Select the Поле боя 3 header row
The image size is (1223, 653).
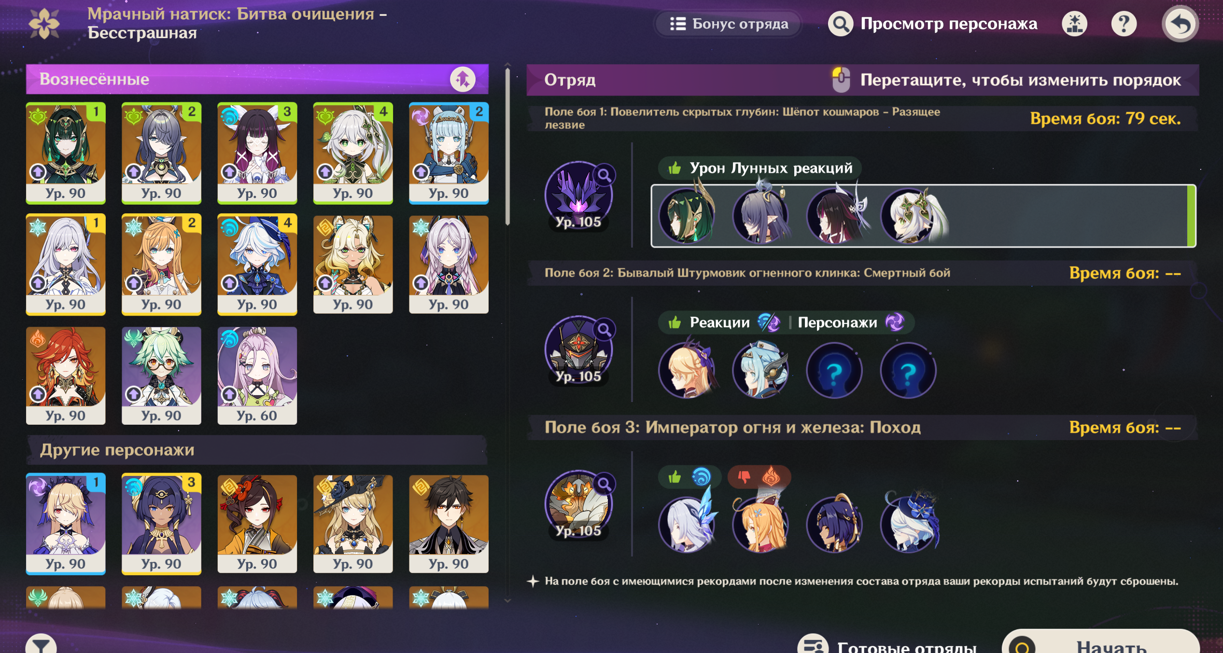pyautogui.click(x=862, y=428)
